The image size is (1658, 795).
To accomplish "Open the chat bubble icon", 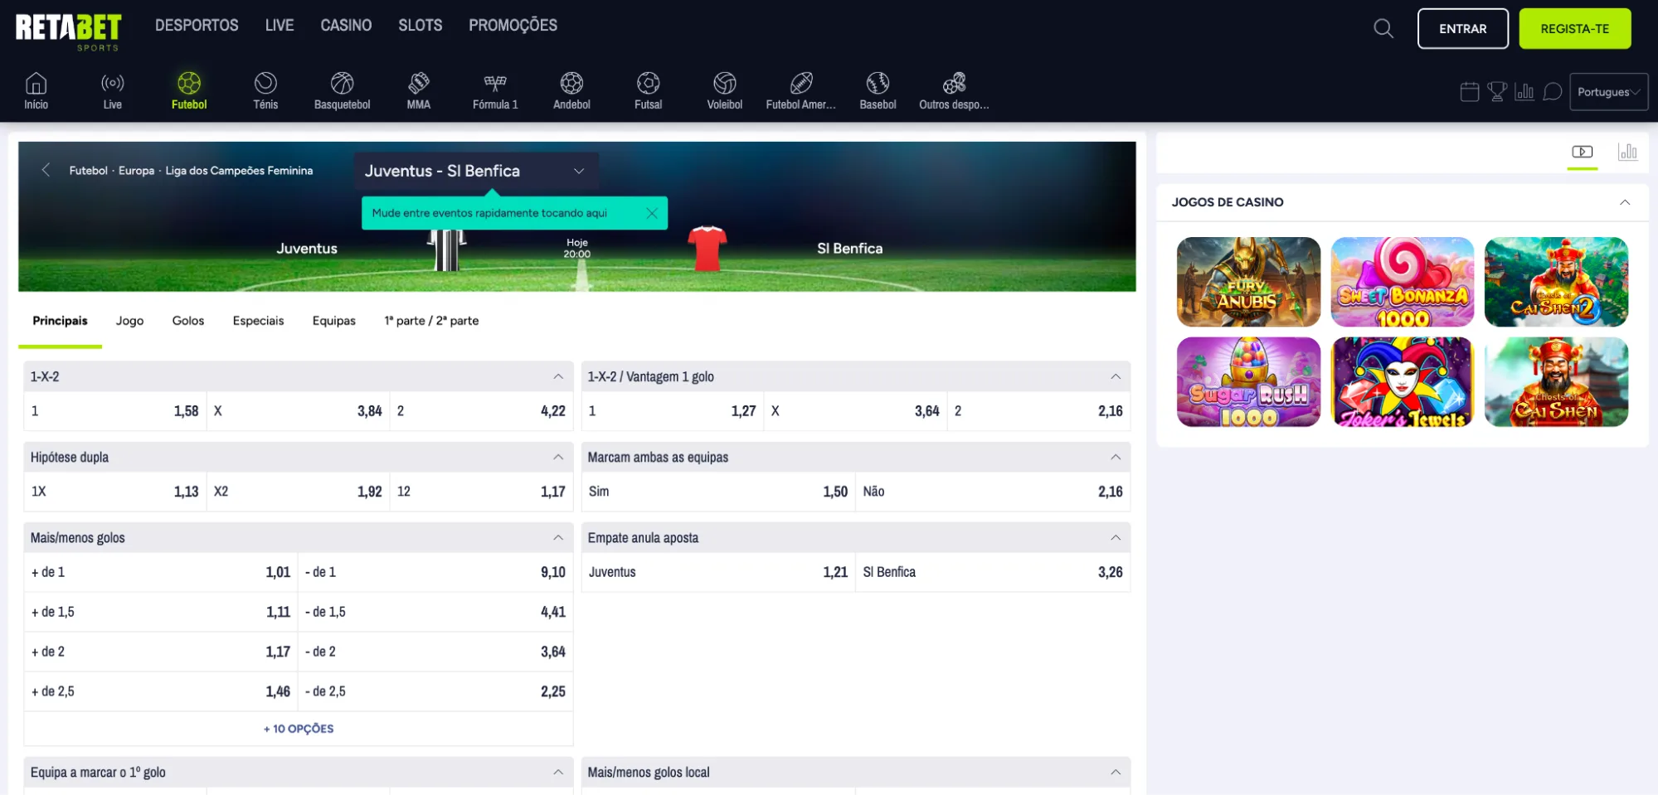I will pos(1553,92).
